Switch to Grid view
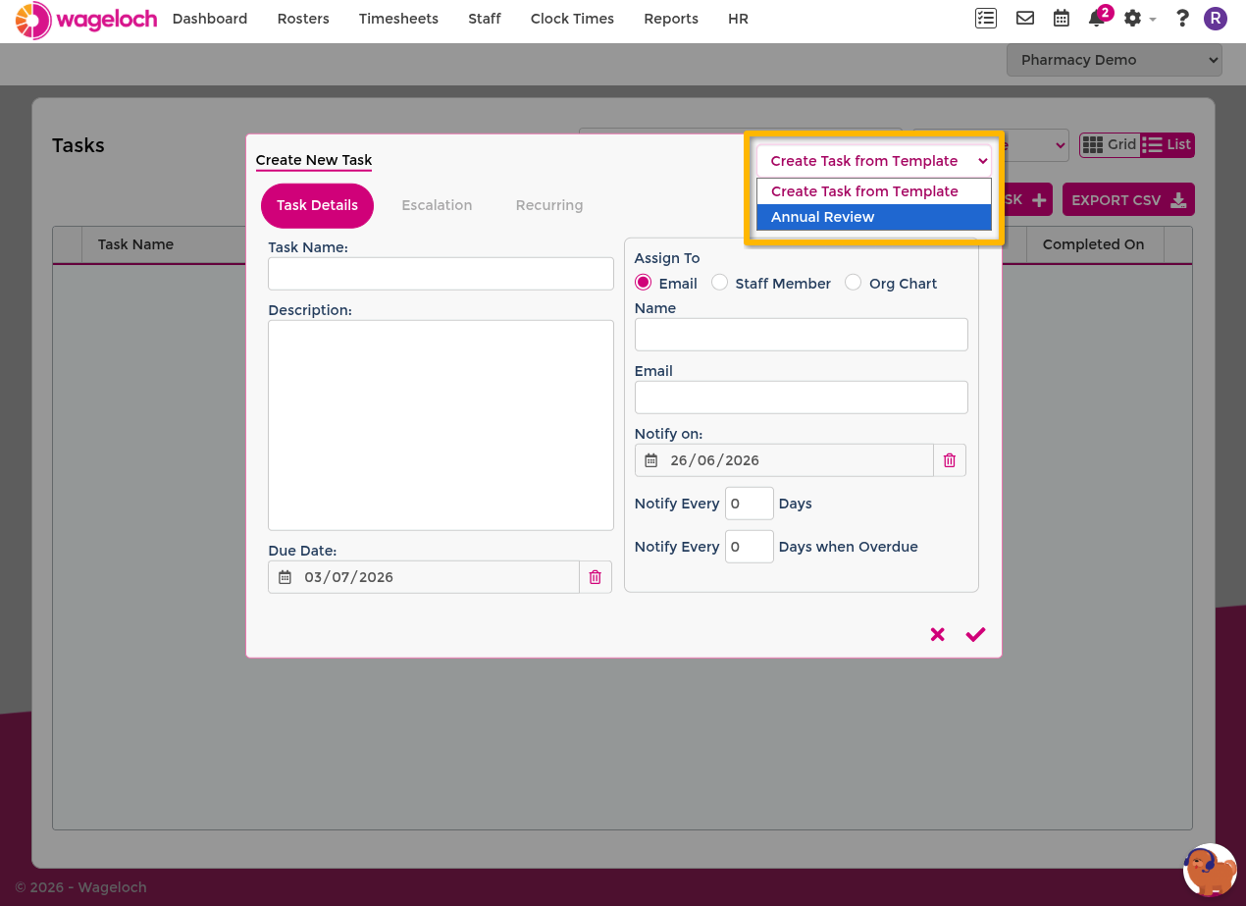Image resolution: width=1246 pixels, height=906 pixels. coord(1110,144)
